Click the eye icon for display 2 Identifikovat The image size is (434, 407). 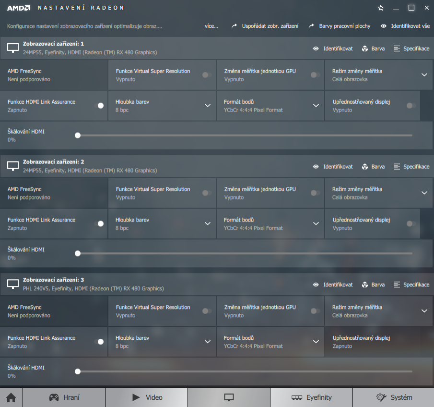pos(316,167)
